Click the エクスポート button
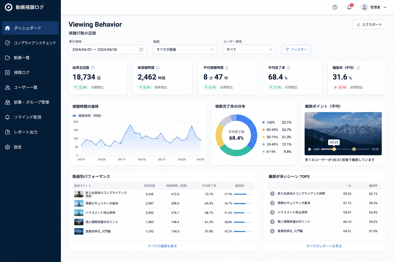This screenshot has width=394, height=262. click(x=369, y=25)
